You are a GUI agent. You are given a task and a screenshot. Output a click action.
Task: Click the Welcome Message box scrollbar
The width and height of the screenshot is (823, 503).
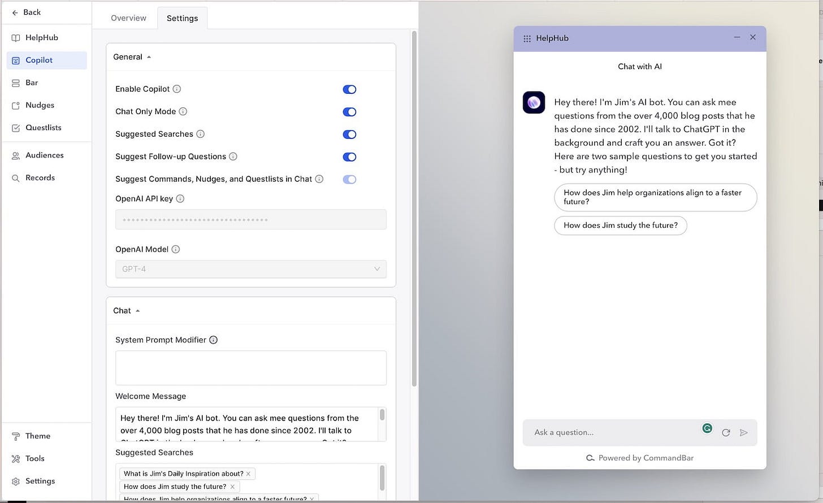click(383, 415)
